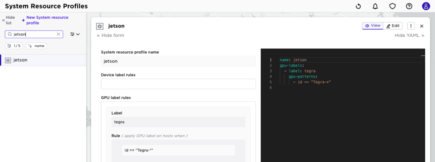435x162 pixels.
Task: Open the help question mark icon
Action: pos(409,6)
